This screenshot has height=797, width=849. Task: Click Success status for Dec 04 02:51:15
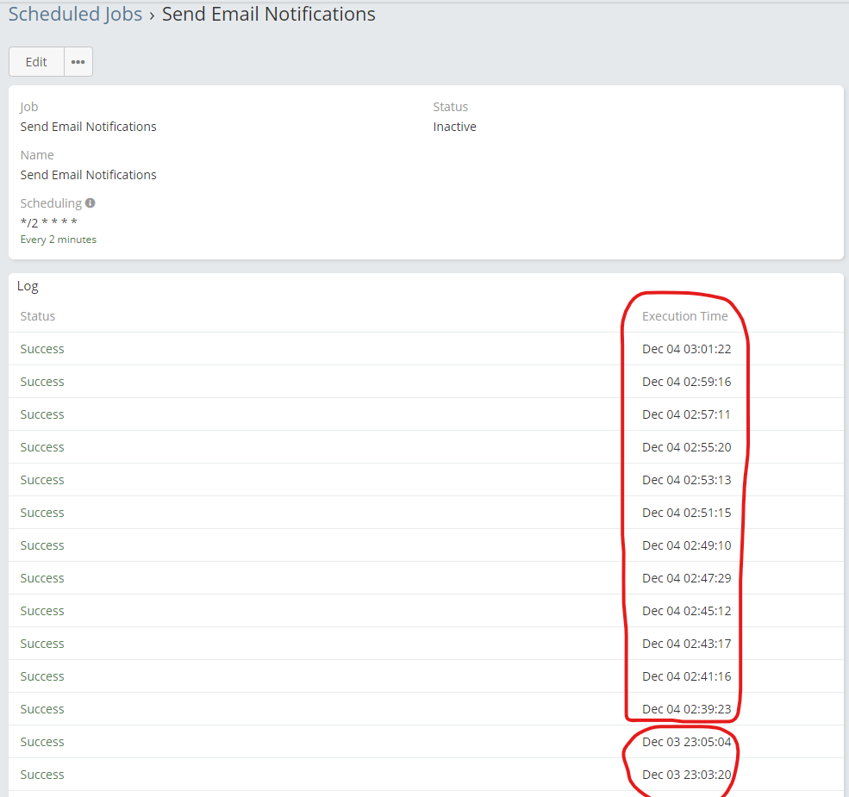point(42,513)
